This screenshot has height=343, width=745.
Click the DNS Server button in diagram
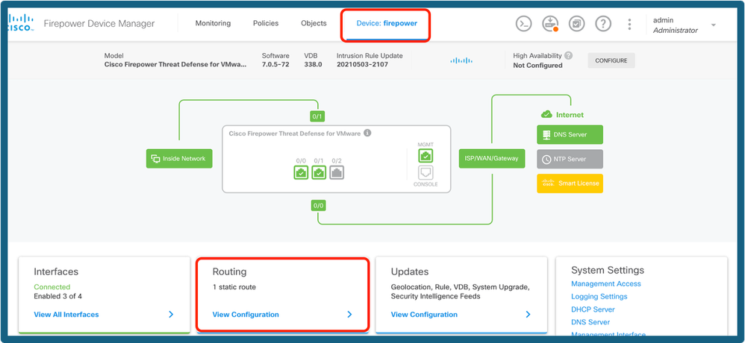pos(570,134)
